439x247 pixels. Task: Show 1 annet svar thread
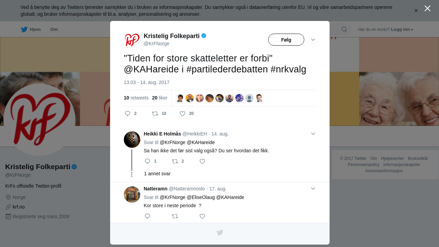(157, 174)
